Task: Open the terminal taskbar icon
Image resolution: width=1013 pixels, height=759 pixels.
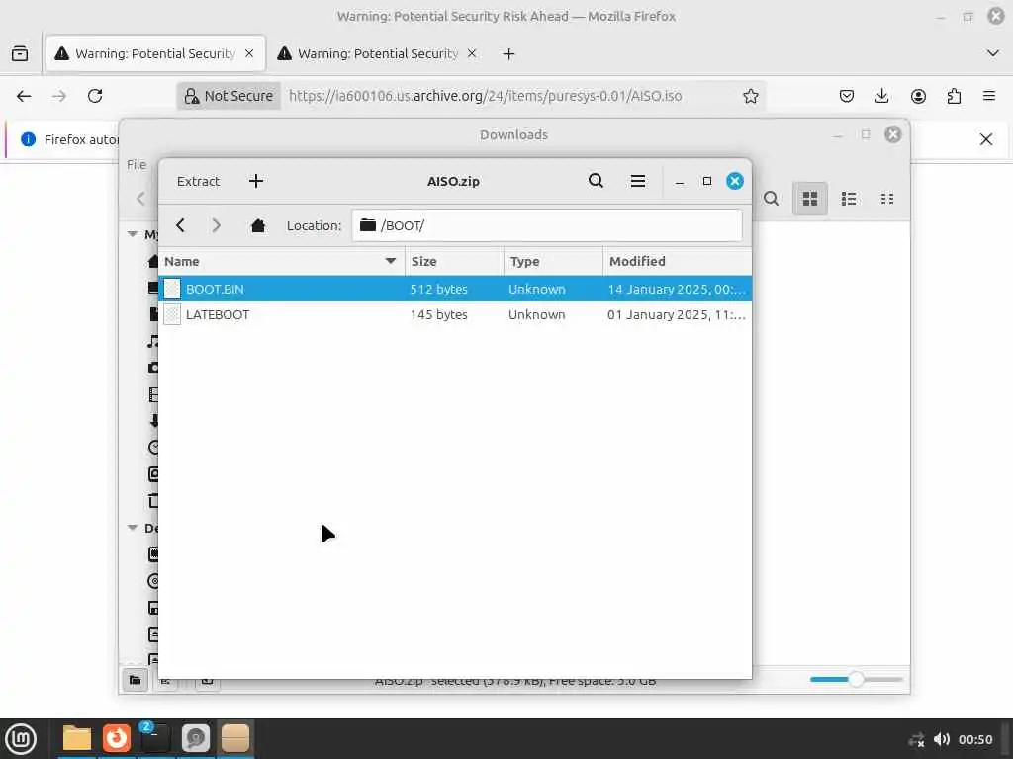Action: click(x=155, y=738)
